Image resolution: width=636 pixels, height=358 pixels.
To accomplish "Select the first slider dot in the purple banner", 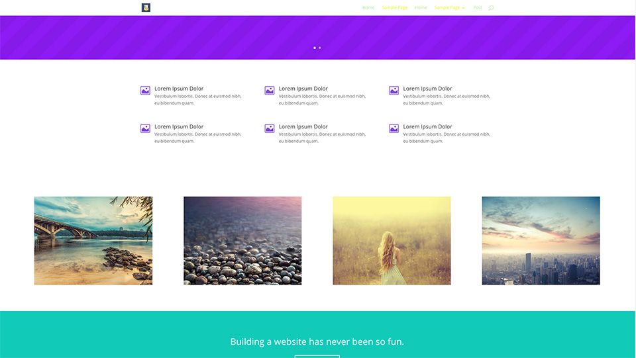I will pos(315,48).
